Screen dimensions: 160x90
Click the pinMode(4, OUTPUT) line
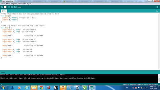click(x=10, y=18)
